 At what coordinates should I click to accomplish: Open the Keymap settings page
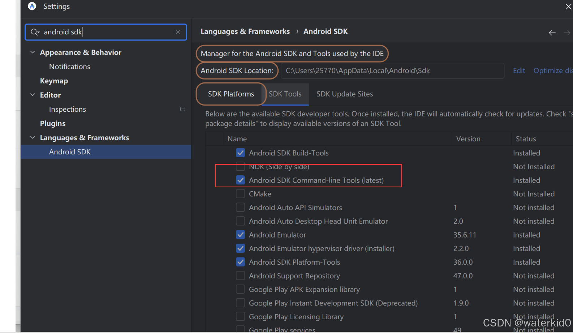pyautogui.click(x=54, y=81)
